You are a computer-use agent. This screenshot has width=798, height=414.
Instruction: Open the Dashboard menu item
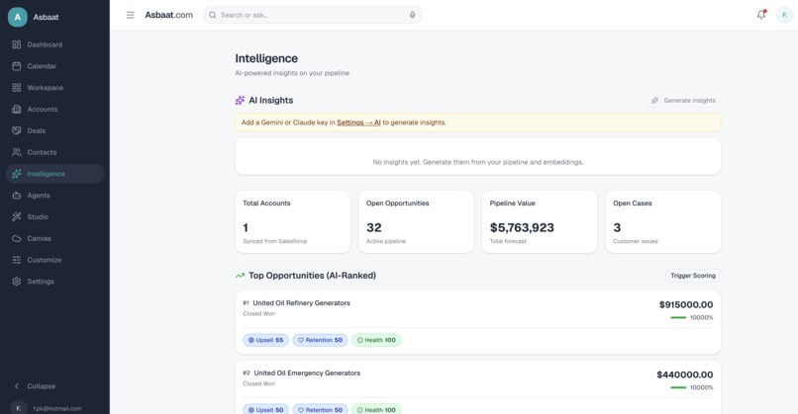pyautogui.click(x=55, y=44)
